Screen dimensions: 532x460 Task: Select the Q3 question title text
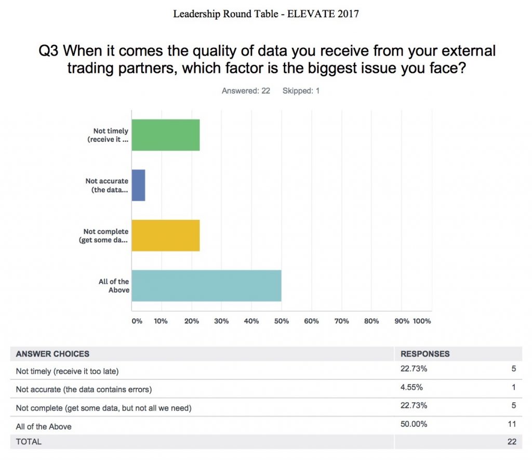click(267, 59)
